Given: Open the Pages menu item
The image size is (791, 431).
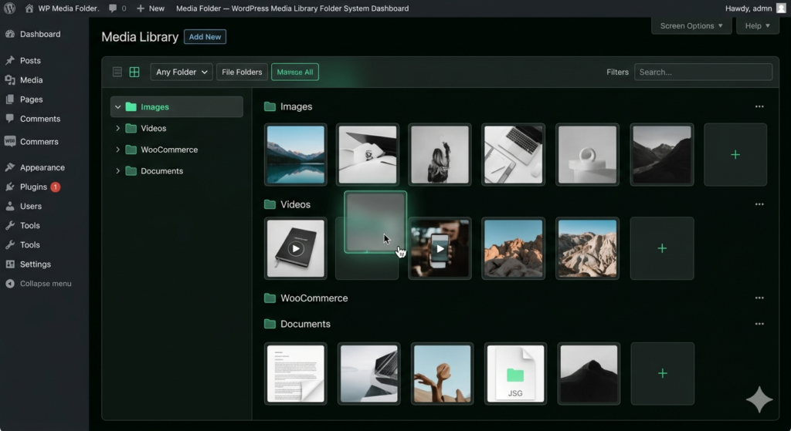Looking at the screenshot, I should click(31, 99).
